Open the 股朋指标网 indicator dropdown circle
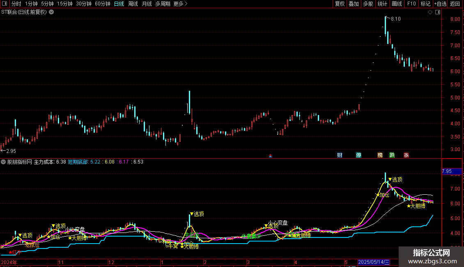Viewport: 464px width, 267px height. point(3,162)
